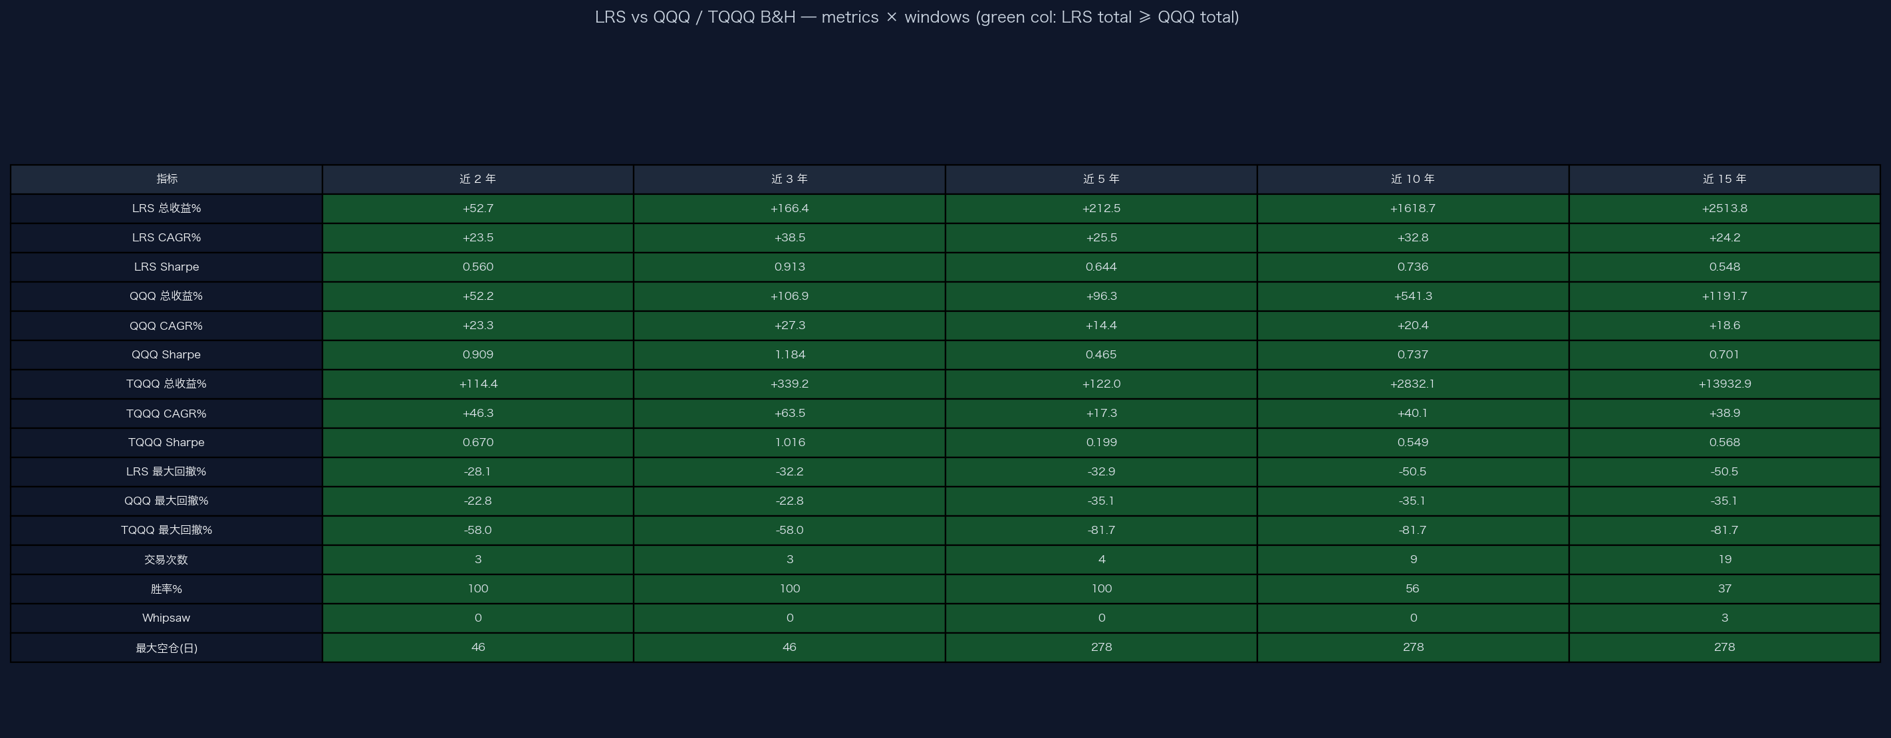Viewport: 1891px width, 738px height.
Task: Click the QQQ total return '+96.3'
Action: click(1101, 297)
